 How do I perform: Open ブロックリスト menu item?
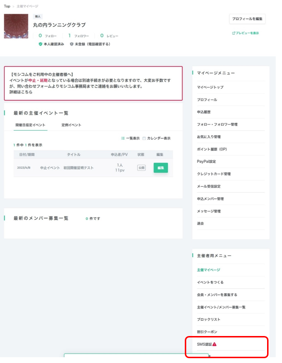click(x=208, y=320)
